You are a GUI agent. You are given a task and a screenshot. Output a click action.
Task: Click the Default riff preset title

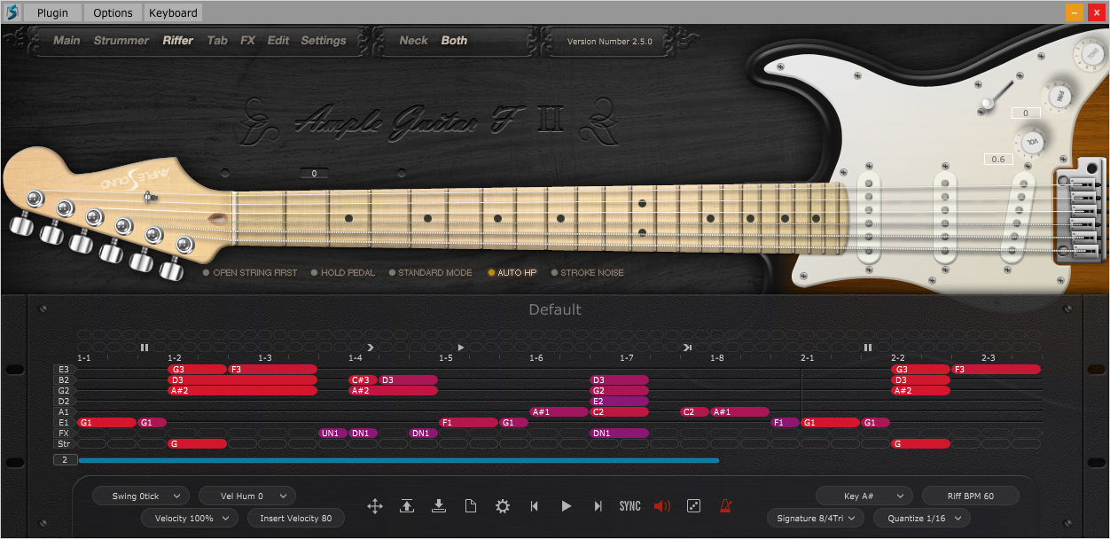(555, 309)
